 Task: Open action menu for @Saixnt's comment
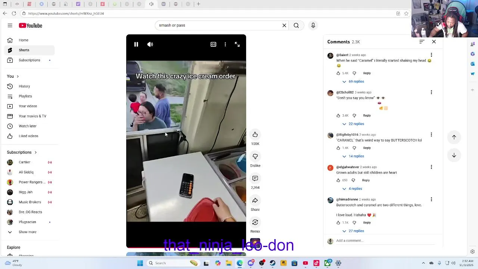click(431, 55)
